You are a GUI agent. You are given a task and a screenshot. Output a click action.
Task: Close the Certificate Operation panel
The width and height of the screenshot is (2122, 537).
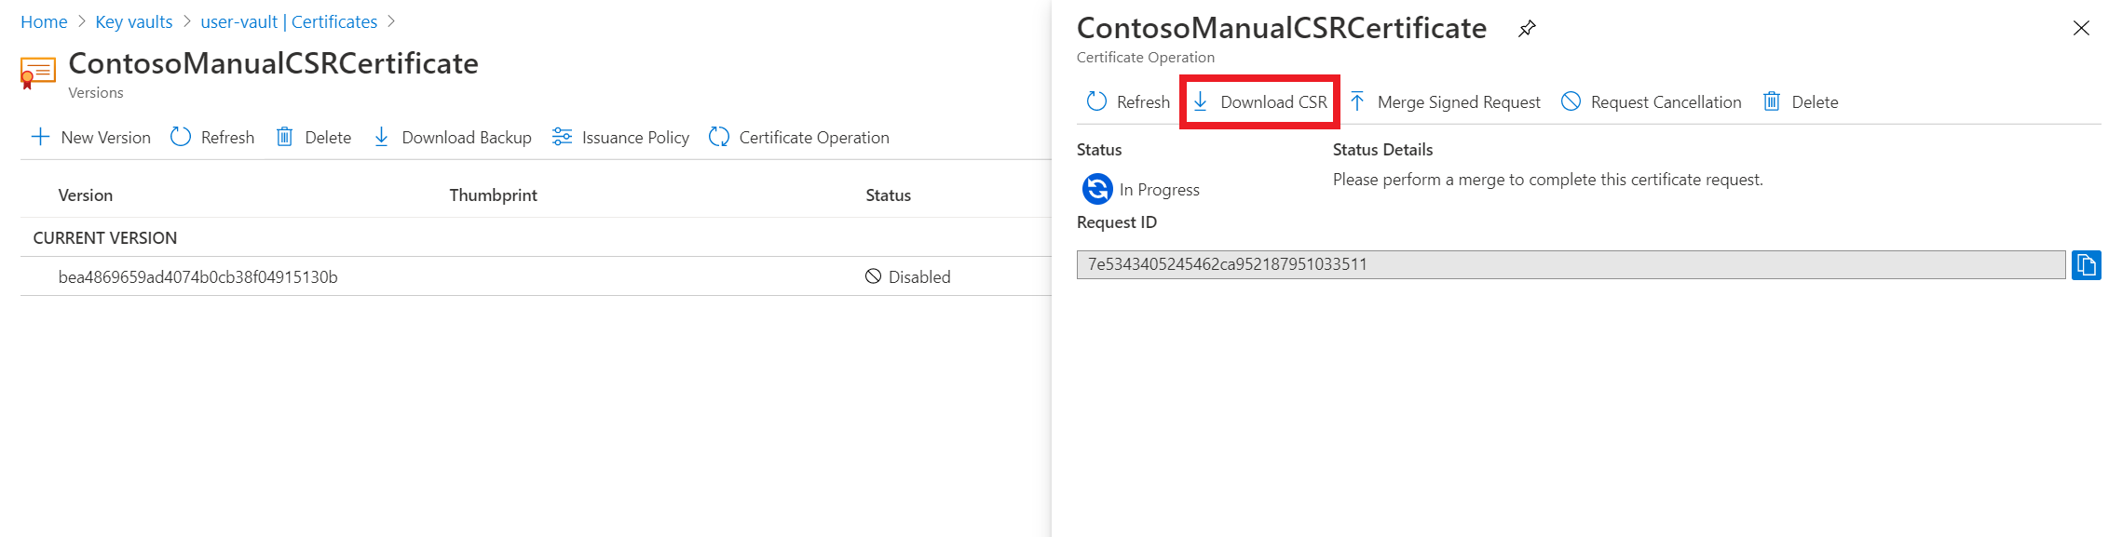click(x=2081, y=29)
